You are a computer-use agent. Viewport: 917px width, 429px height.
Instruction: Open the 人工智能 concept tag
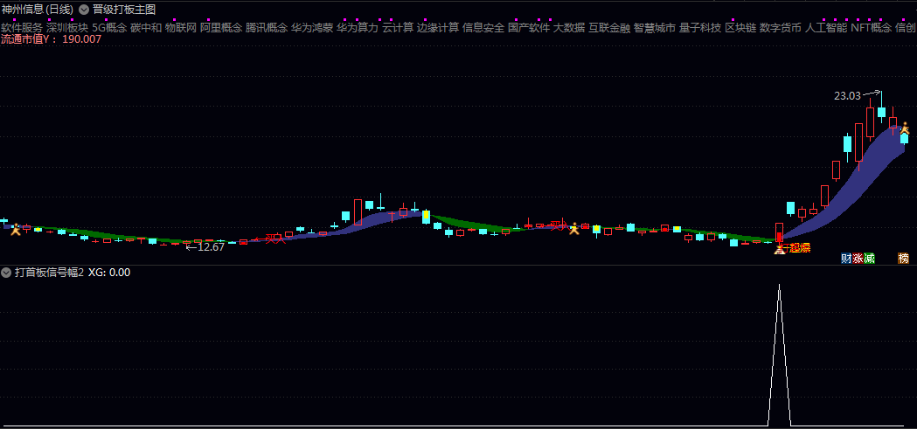[x=826, y=27]
